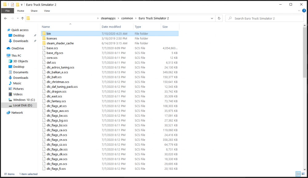Navigate to steamapps in the breadcrumb
Viewport: 308px width, 178px height.
(x=108, y=18)
